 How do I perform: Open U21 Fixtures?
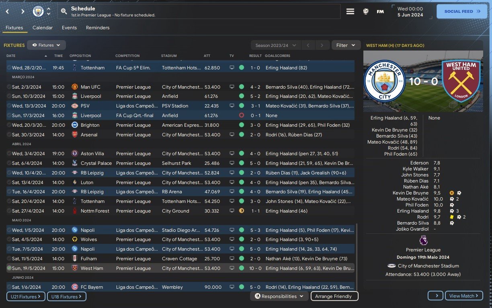(x=26, y=296)
